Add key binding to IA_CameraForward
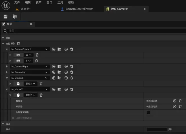This screenshot has width=186, height=134. coord(66,49)
